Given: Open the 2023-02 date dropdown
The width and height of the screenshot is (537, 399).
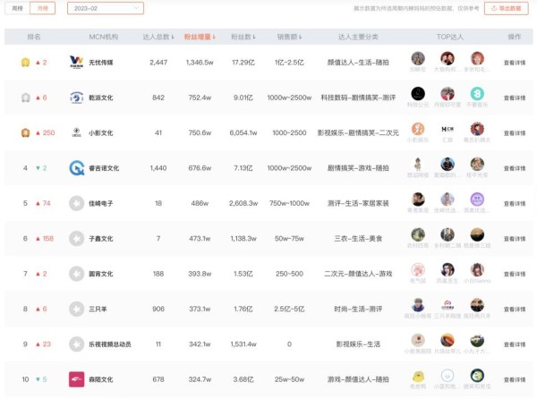Looking at the screenshot, I should 105,8.
